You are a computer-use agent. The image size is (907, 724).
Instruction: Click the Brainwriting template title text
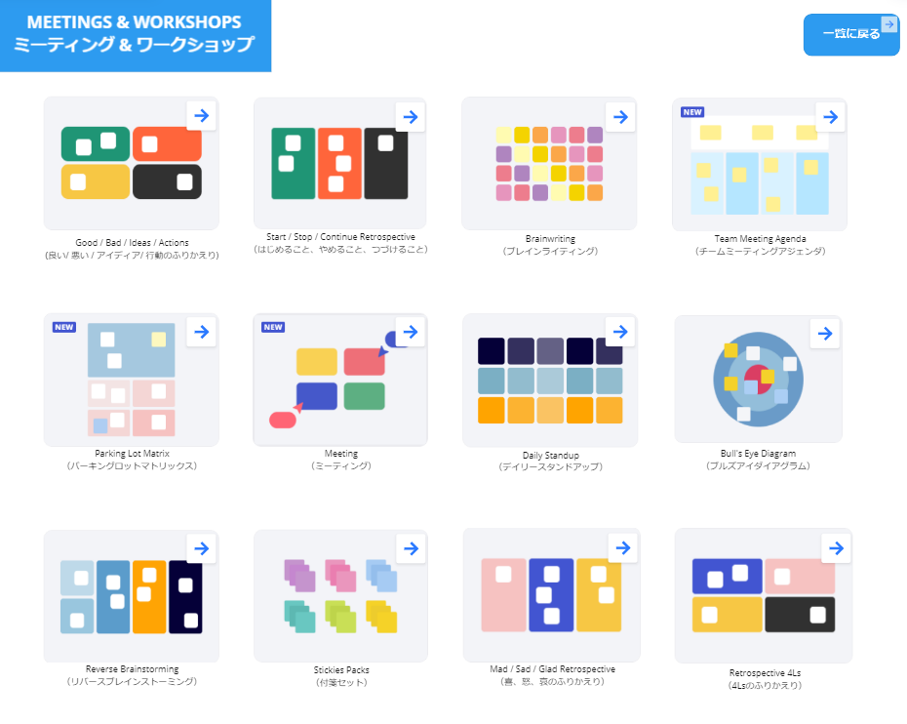(x=550, y=238)
